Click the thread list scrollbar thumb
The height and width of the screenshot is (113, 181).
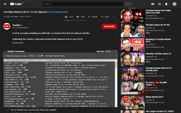116,65
